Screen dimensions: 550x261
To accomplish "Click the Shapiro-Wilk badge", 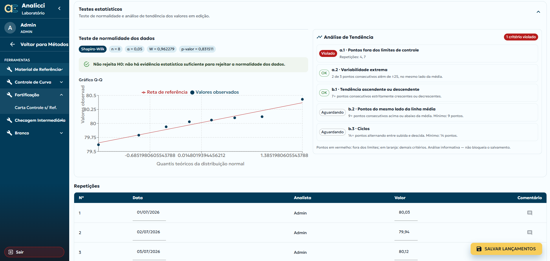I will [x=93, y=49].
